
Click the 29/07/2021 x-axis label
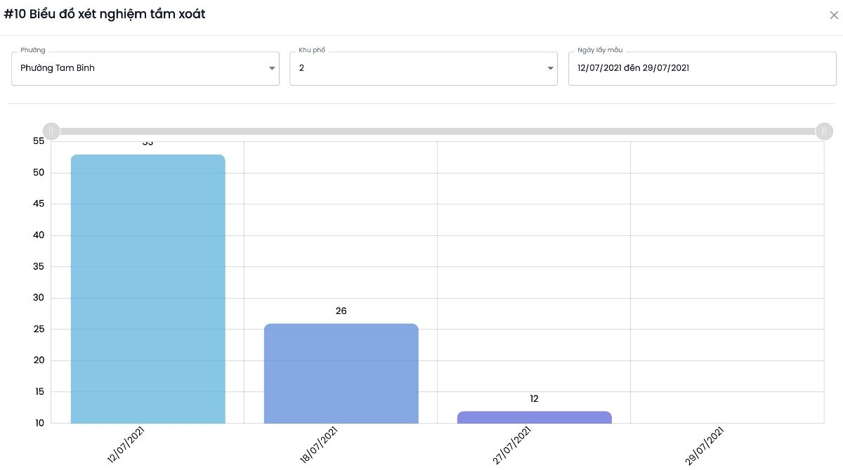coord(705,445)
